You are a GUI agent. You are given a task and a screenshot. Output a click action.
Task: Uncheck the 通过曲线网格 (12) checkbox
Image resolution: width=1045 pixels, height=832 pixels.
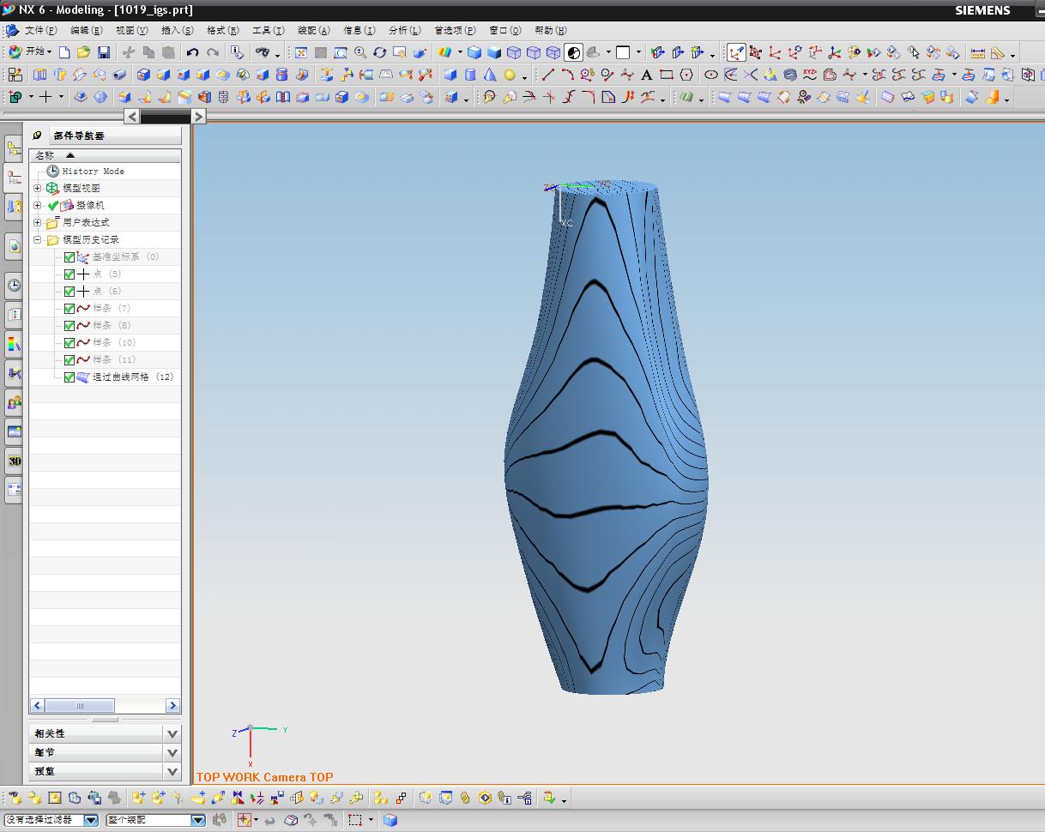pyautogui.click(x=69, y=377)
